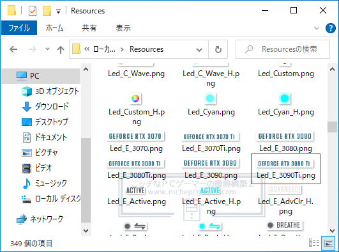This screenshot has height=252, width=339.
Task: Open Explorer help (blue question mark)
Action: [331, 28]
